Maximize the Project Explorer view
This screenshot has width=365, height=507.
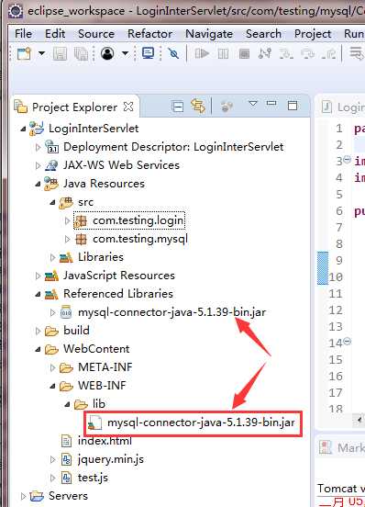[293, 106]
